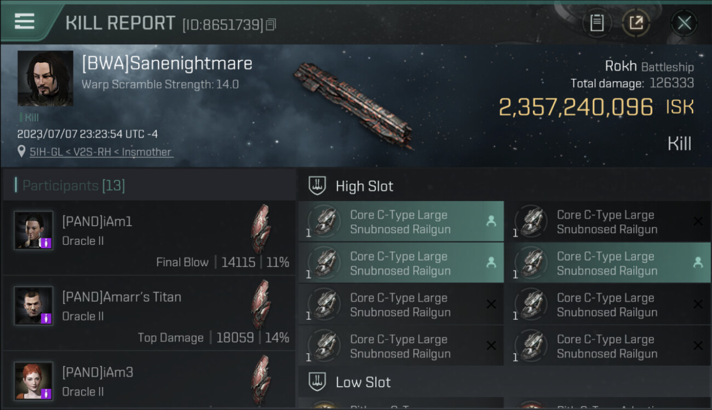The height and width of the screenshot is (410, 712).
Task: Open the hamburger menu
Action: (x=25, y=21)
